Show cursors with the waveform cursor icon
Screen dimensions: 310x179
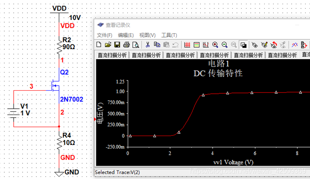pyautogui.click(x=206, y=45)
